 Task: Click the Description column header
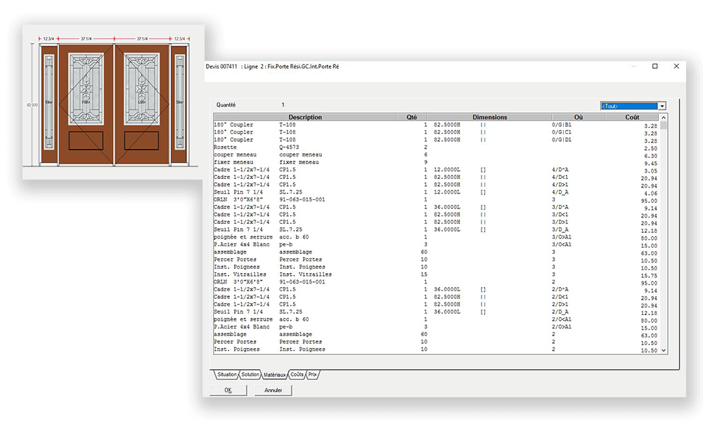pyautogui.click(x=304, y=117)
